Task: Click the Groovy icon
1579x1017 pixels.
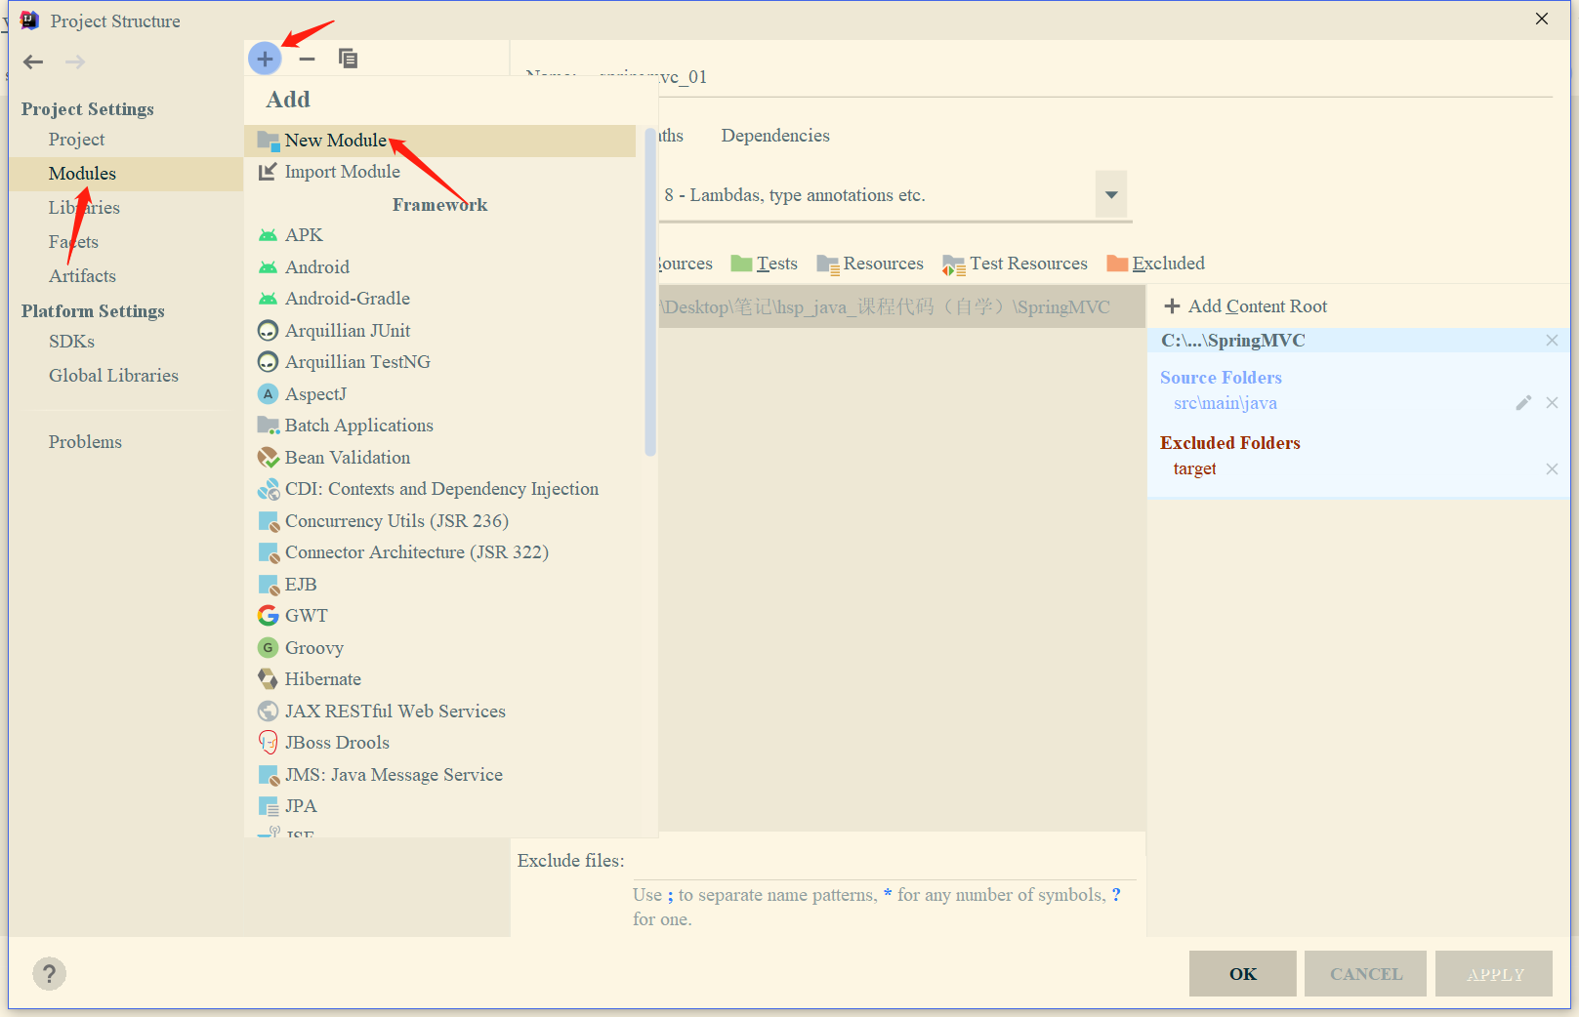Action: pyautogui.click(x=268, y=648)
